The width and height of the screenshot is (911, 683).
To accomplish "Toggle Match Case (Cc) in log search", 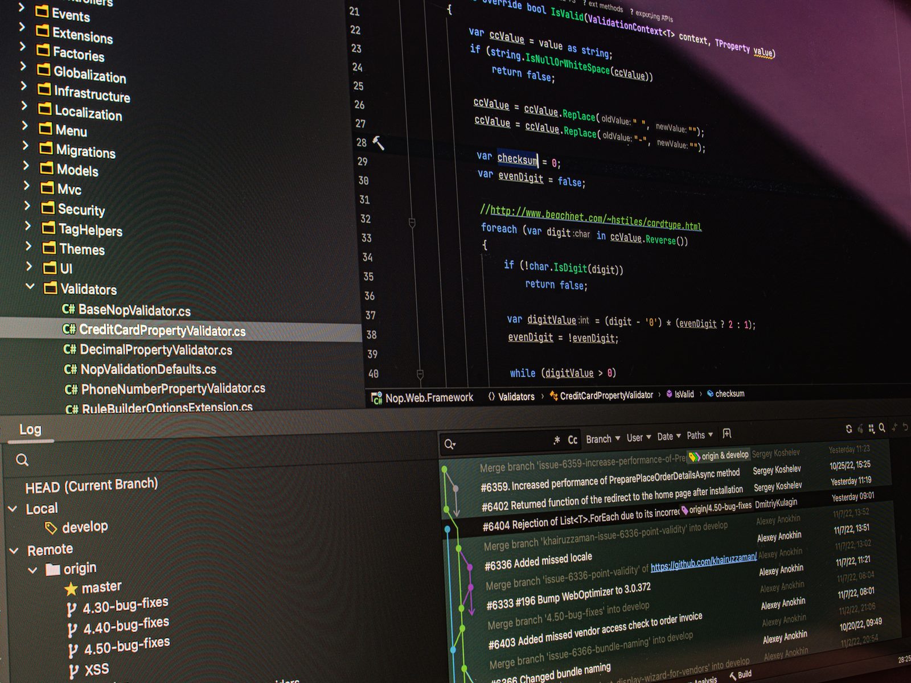I will click(x=572, y=440).
